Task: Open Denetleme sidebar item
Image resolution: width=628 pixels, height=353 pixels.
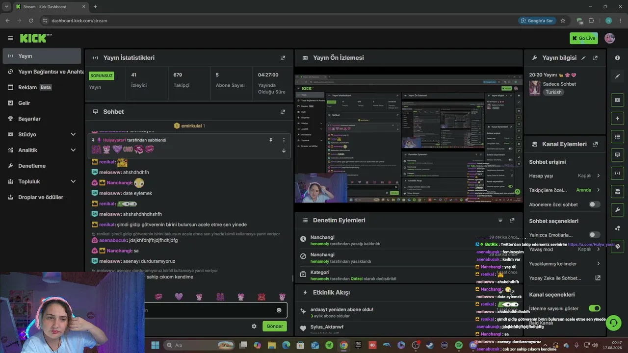Action: 42,166
